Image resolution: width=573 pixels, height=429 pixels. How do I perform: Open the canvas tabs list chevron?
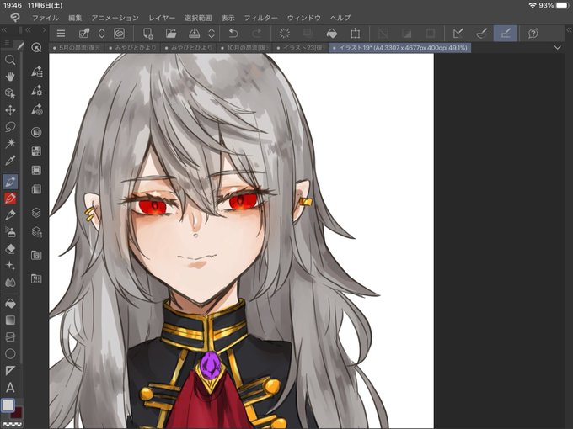557,47
